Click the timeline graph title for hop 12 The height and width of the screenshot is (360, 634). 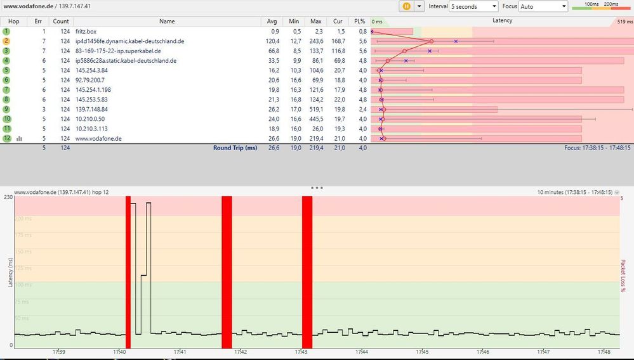62,192
